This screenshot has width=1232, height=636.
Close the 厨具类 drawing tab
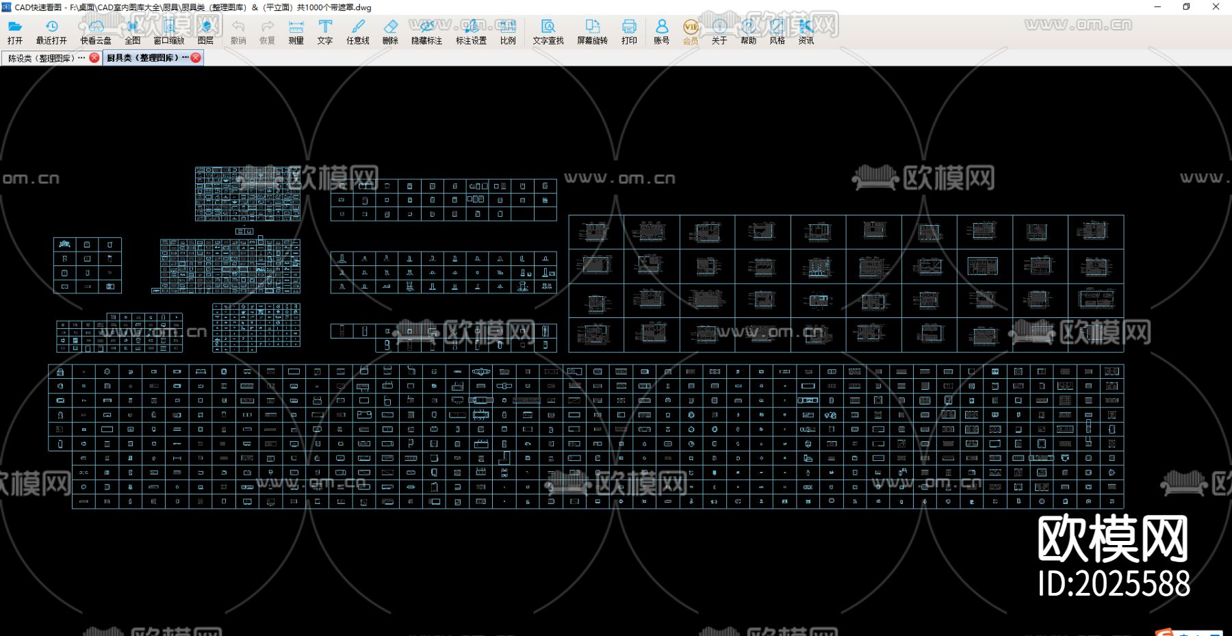click(x=196, y=58)
